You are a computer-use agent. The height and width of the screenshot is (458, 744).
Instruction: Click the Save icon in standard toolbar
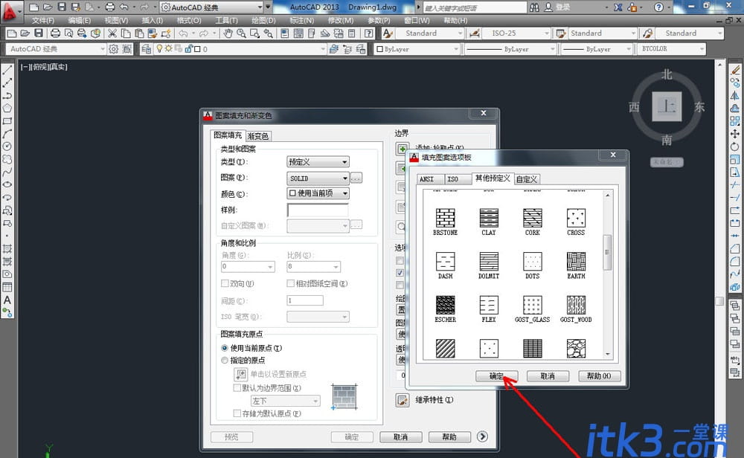(39, 33)
